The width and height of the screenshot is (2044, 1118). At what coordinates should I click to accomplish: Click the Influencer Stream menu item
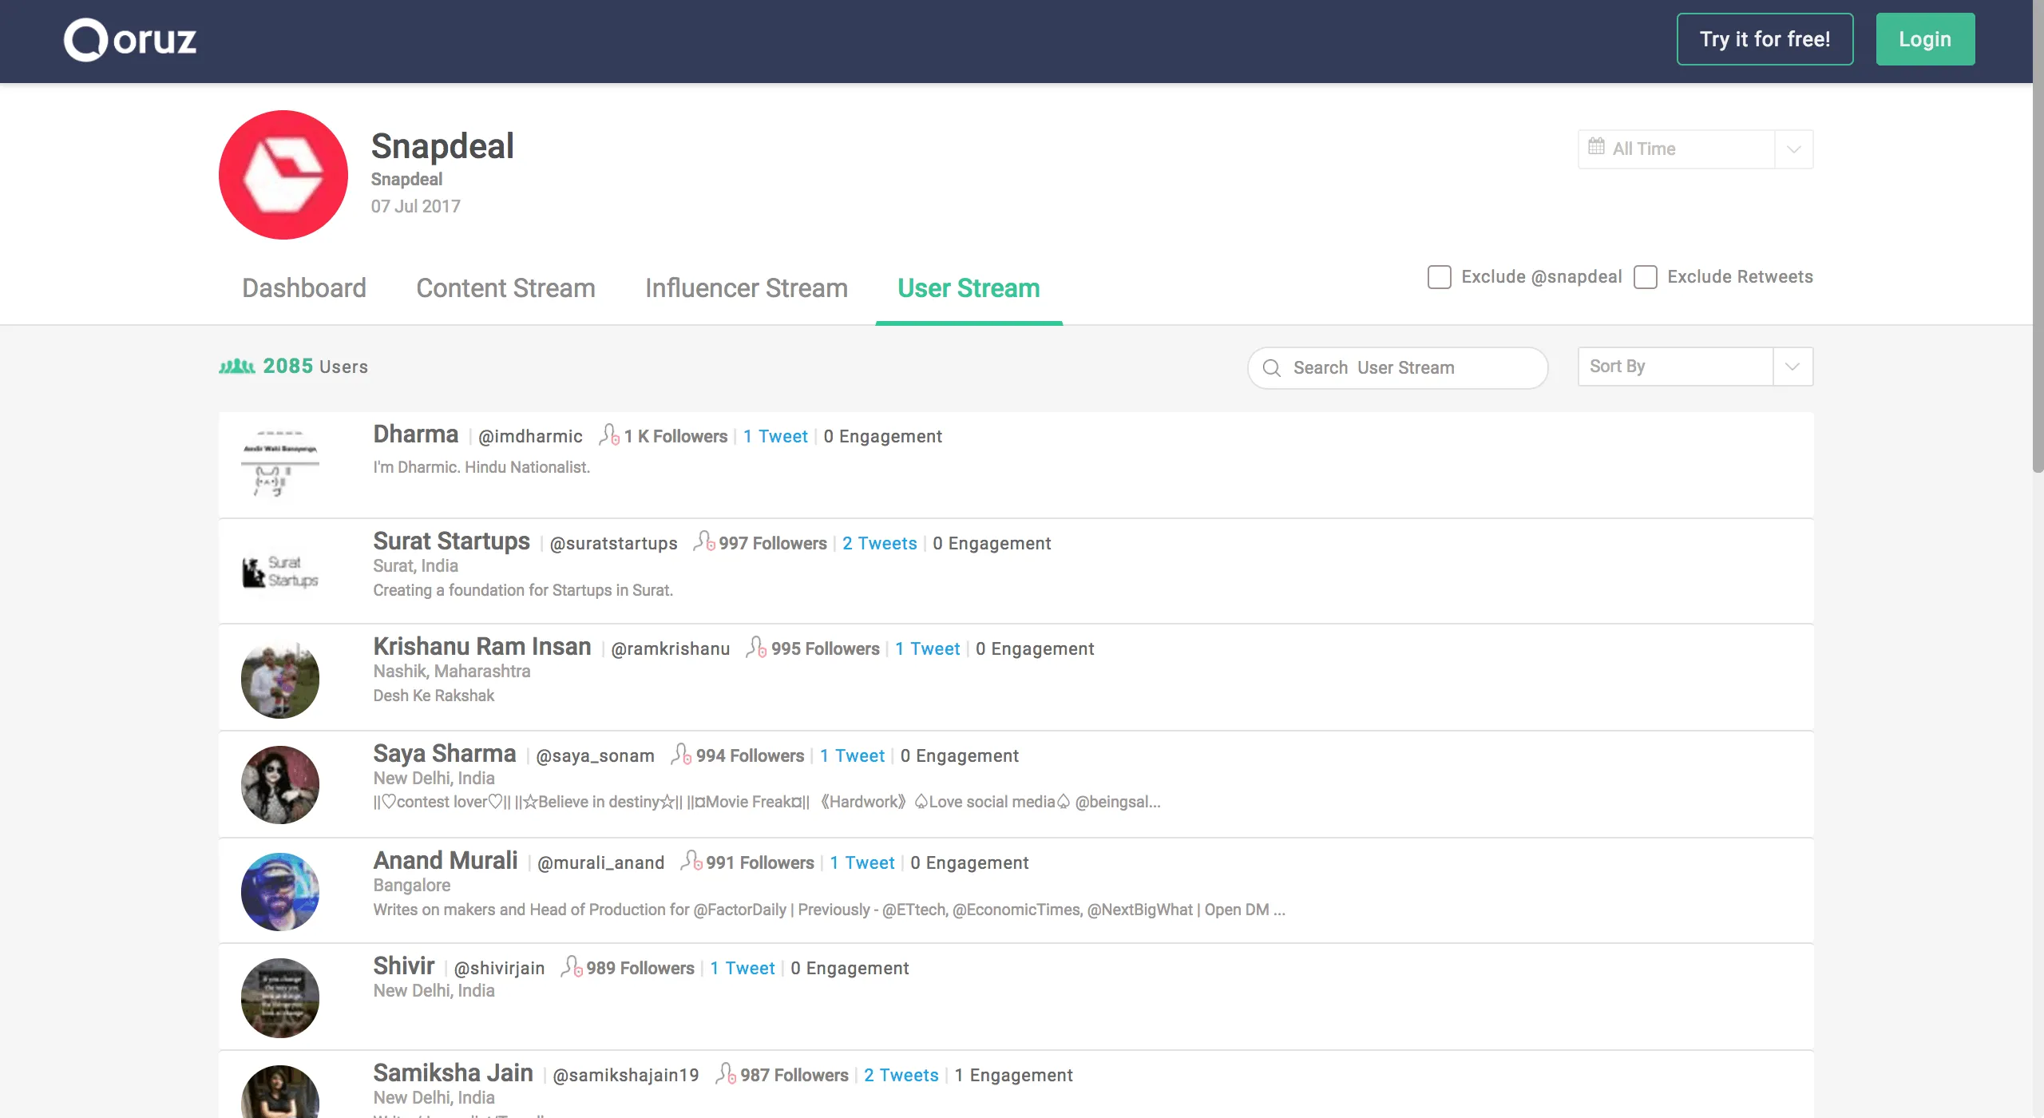point(746,287)
